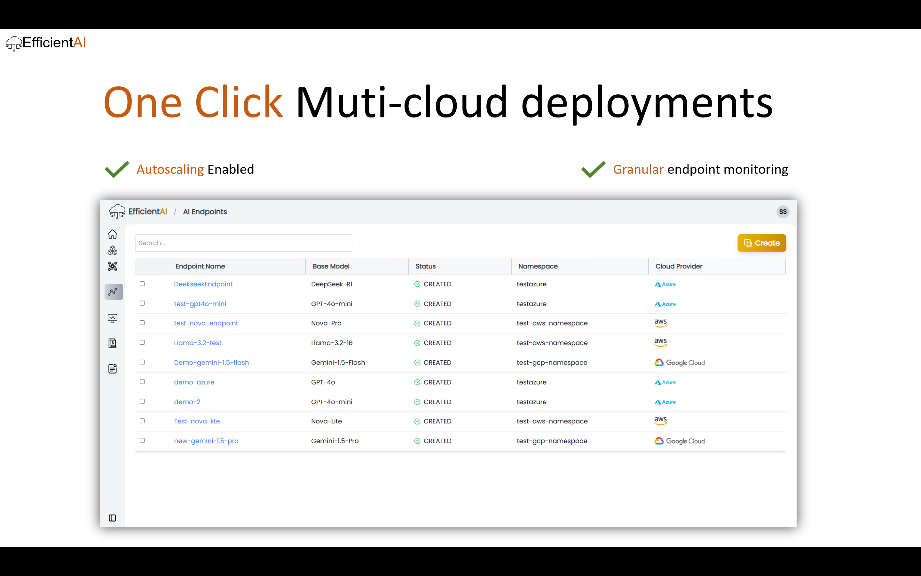The width and height of the screenshot is (921, 576).
Task: Open the Home icon in sidebar
Action: point(112,234)
